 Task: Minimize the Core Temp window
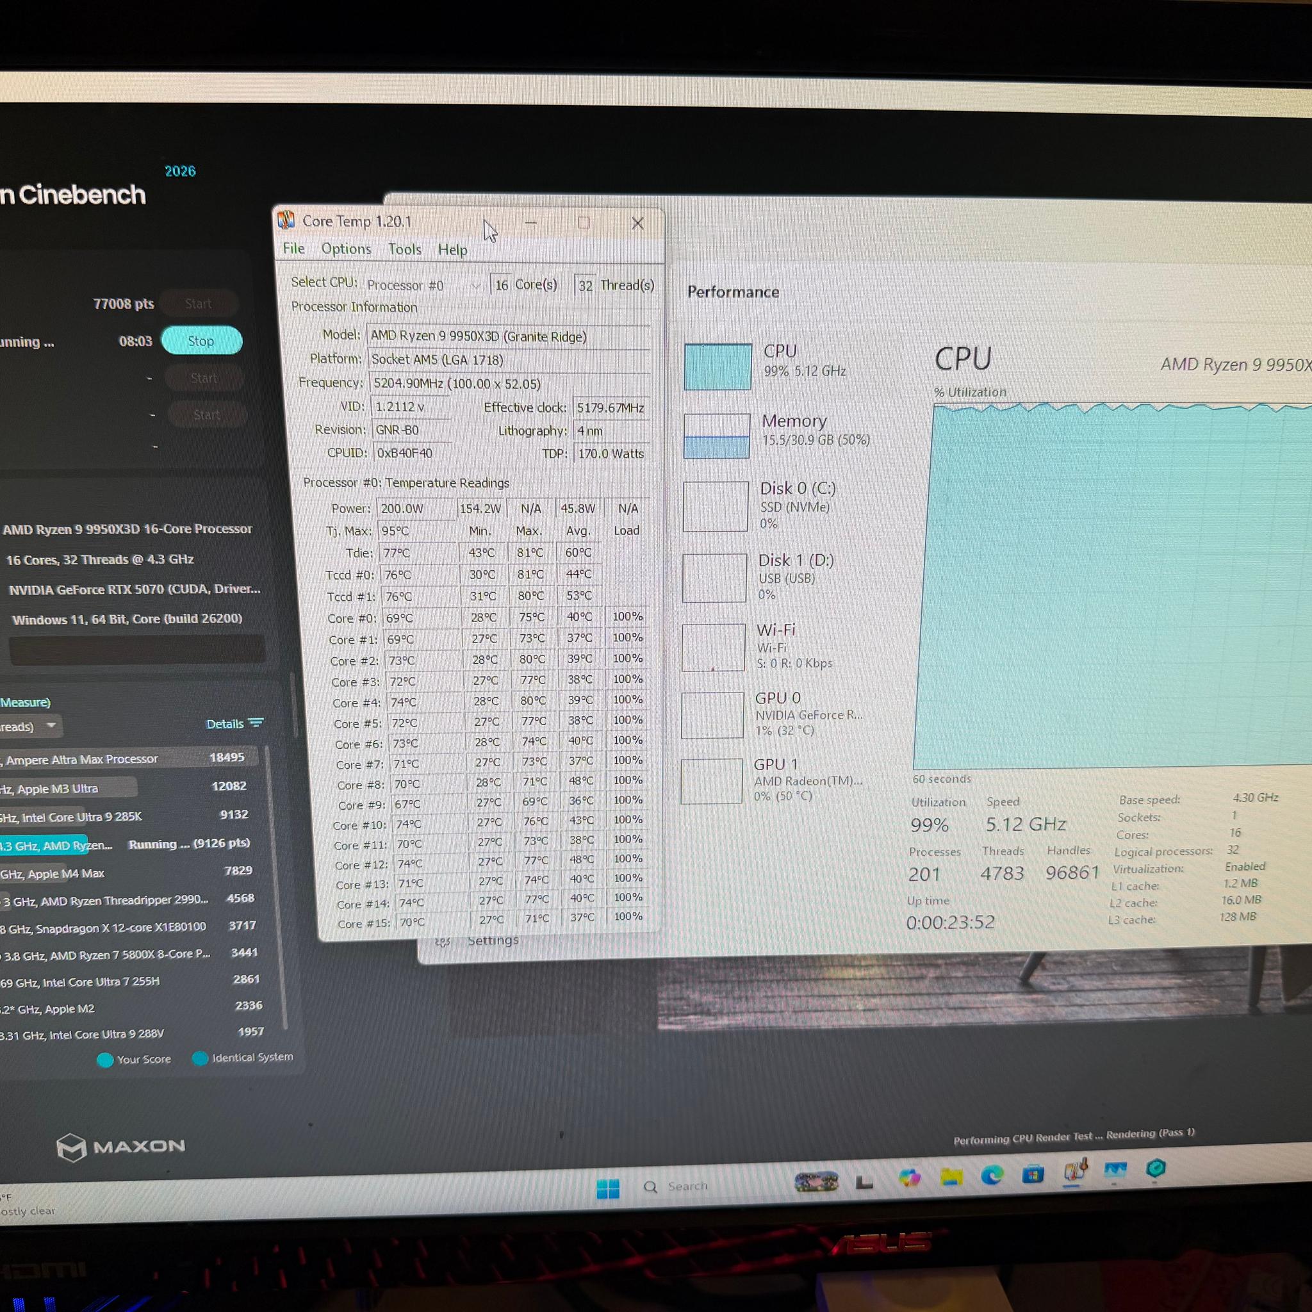[530, 223]
